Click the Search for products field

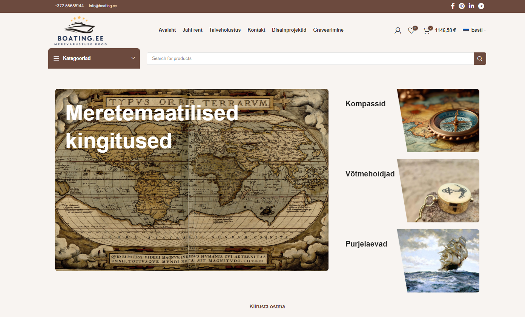(310, 58)
